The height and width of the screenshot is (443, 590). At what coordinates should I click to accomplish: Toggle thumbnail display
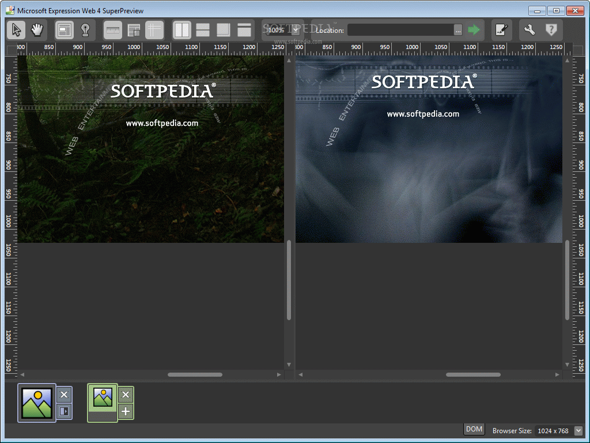click(x=134, y=30)
